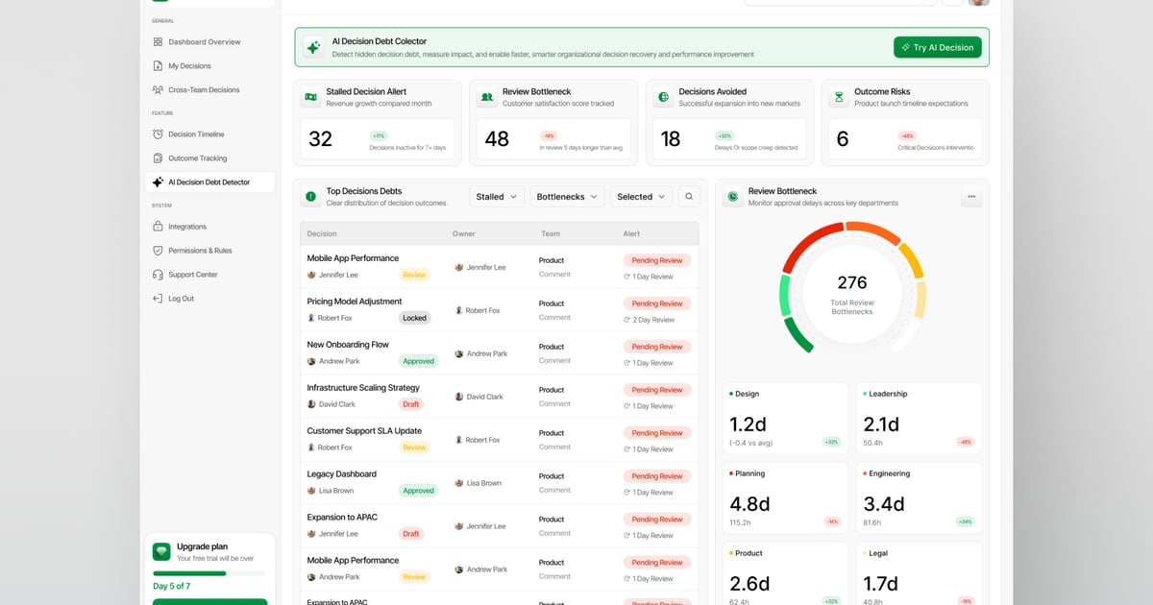Click the free trial progress bar
This screenshot has height=605, width=1153.
(209, 573)
